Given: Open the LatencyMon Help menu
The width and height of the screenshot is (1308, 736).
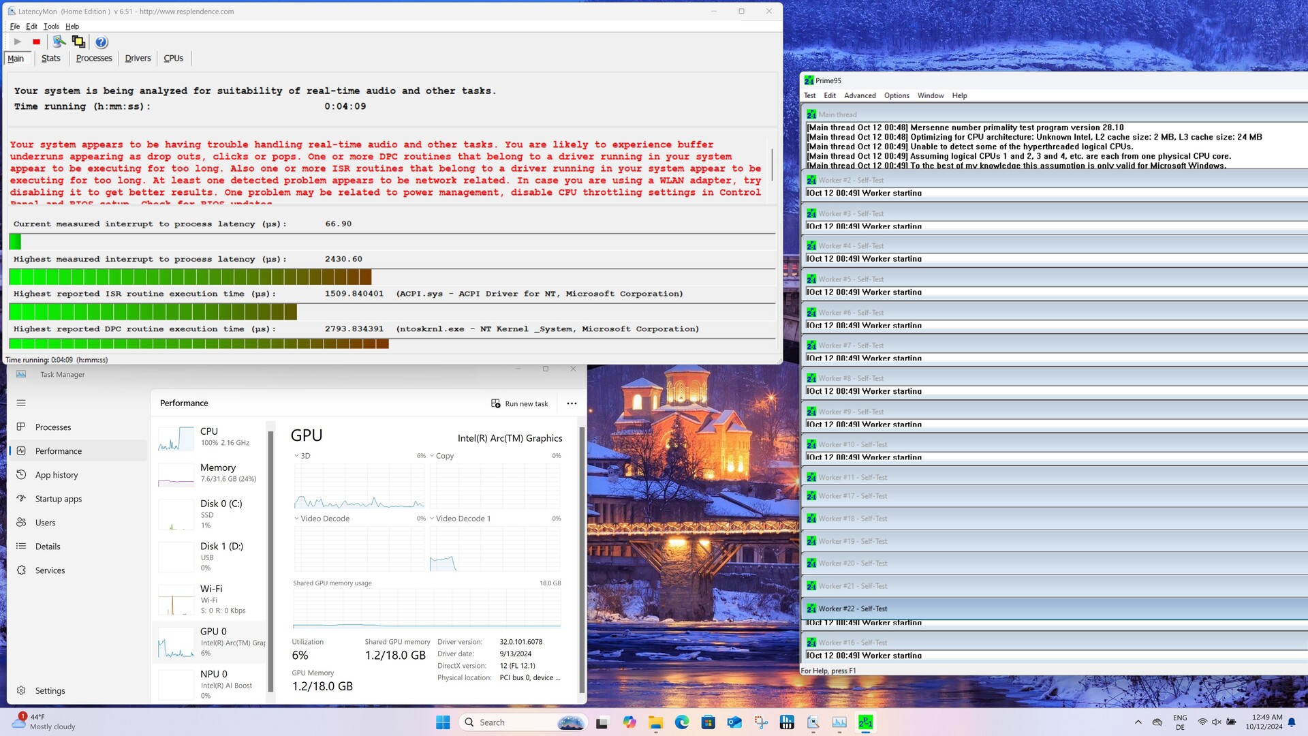Looking at the screenshot, I should [x=72, y=27].
